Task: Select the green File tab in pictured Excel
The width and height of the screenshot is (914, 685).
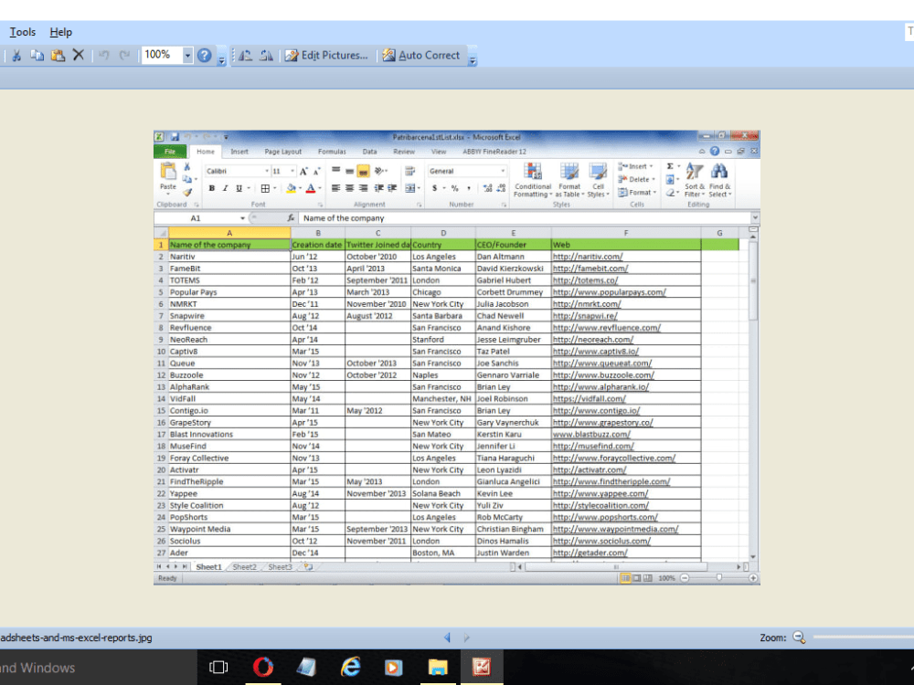Action: pyautogui.click(x=170, y=152)
